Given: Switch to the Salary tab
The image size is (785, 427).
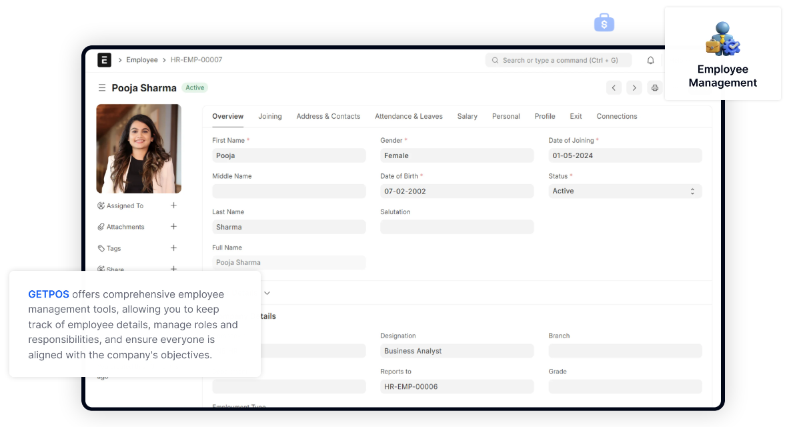Looking at the screenshot, I should point(467,116).
